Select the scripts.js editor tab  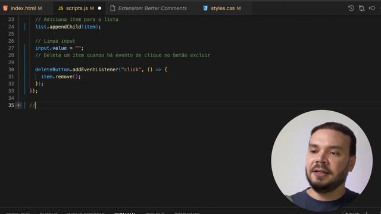click(x=80, y=8)
